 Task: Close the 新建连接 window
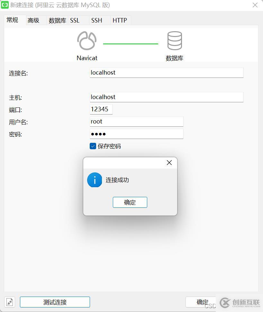(x=255, y=5)
